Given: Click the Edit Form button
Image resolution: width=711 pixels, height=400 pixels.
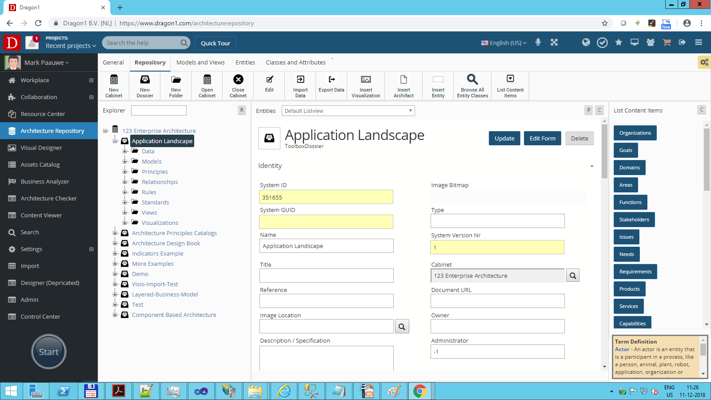Looking at the screenshot, I should click(543, 138).
